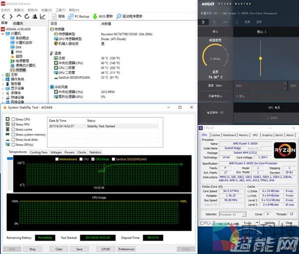Collapse the 计算机 tree node
Image resolution: width=299 pixels, height=254 pixels.
click(2, 34)
